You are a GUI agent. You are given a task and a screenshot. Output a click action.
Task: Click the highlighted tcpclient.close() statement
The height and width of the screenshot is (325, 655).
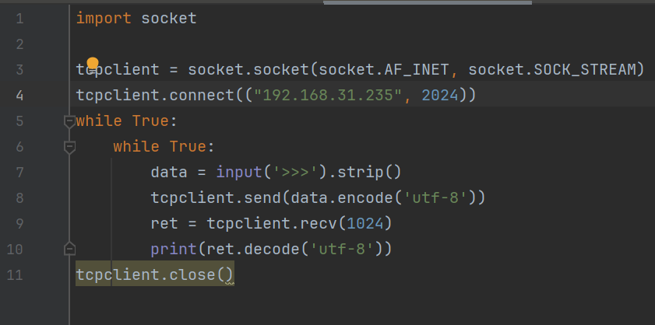pyautogui.click(x=155, y=274)
